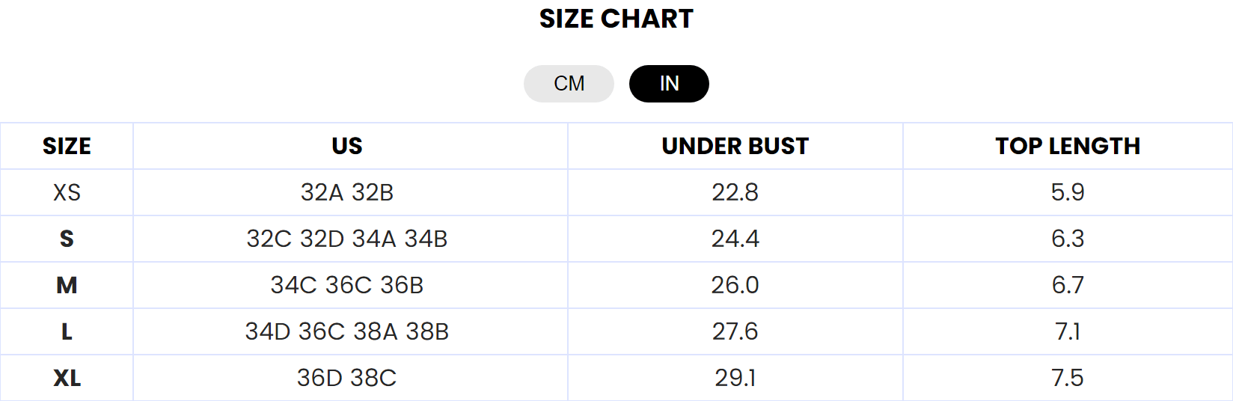Click the 32A 32B US size cell
The width and height of the screenshot is (1233, 401).
click(347, 192)
